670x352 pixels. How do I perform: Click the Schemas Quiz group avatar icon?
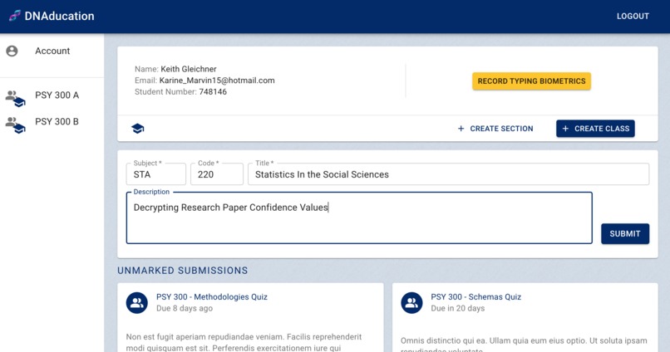coord(411,302)
